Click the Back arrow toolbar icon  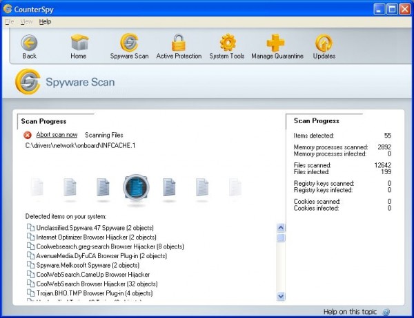tap(29, 44)
